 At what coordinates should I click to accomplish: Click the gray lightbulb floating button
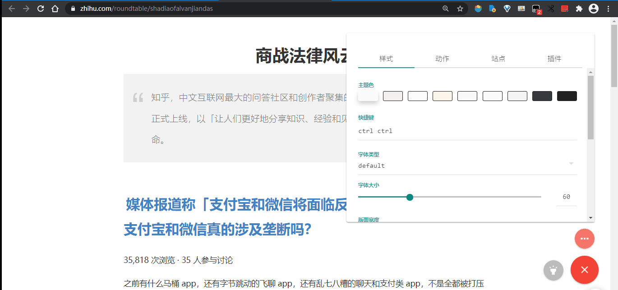553,271
